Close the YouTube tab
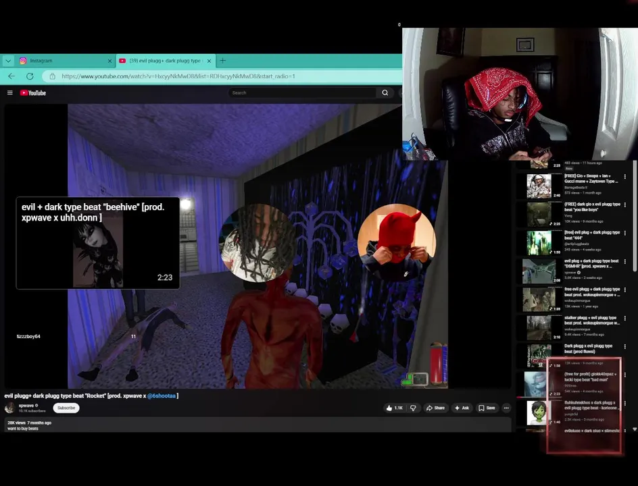This screenshot has width=638, height=486. click(209, 61)
